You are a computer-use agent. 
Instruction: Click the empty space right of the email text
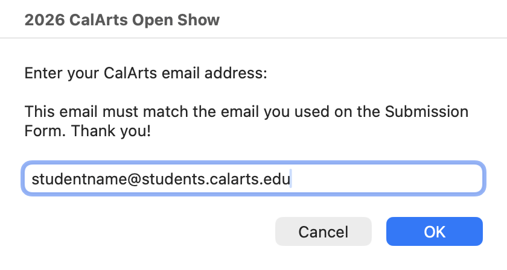386,179
